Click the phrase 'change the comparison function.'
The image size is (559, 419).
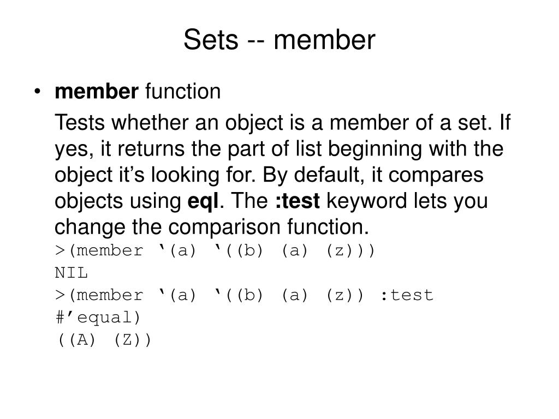212,227
